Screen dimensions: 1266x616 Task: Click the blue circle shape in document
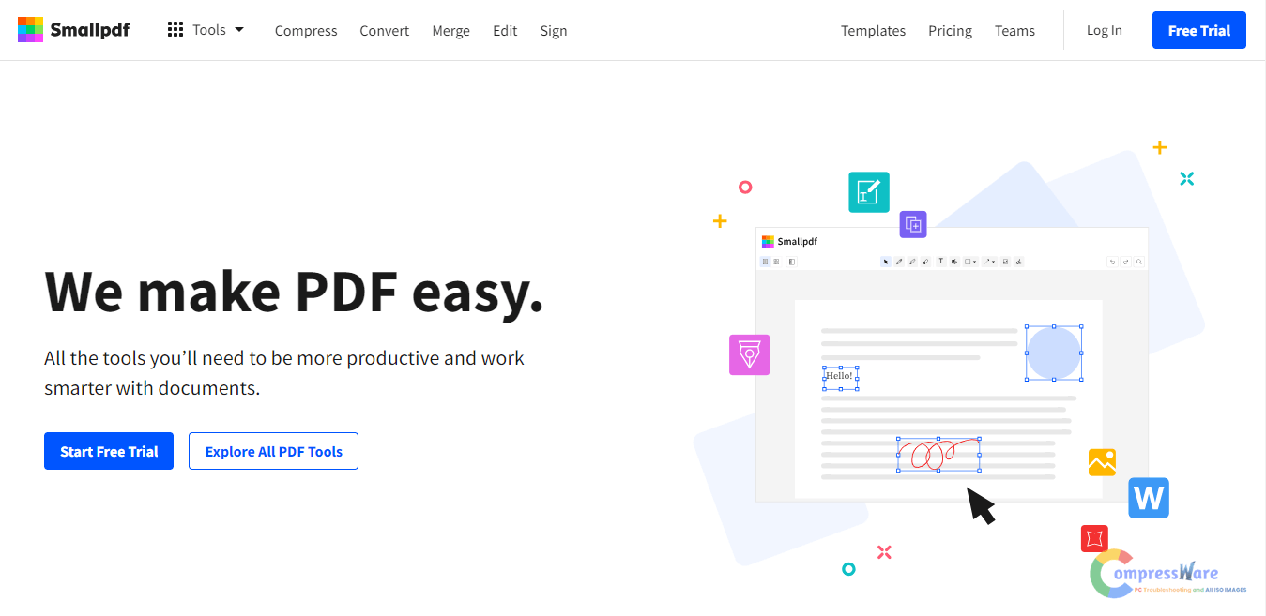click(1053, 353)
